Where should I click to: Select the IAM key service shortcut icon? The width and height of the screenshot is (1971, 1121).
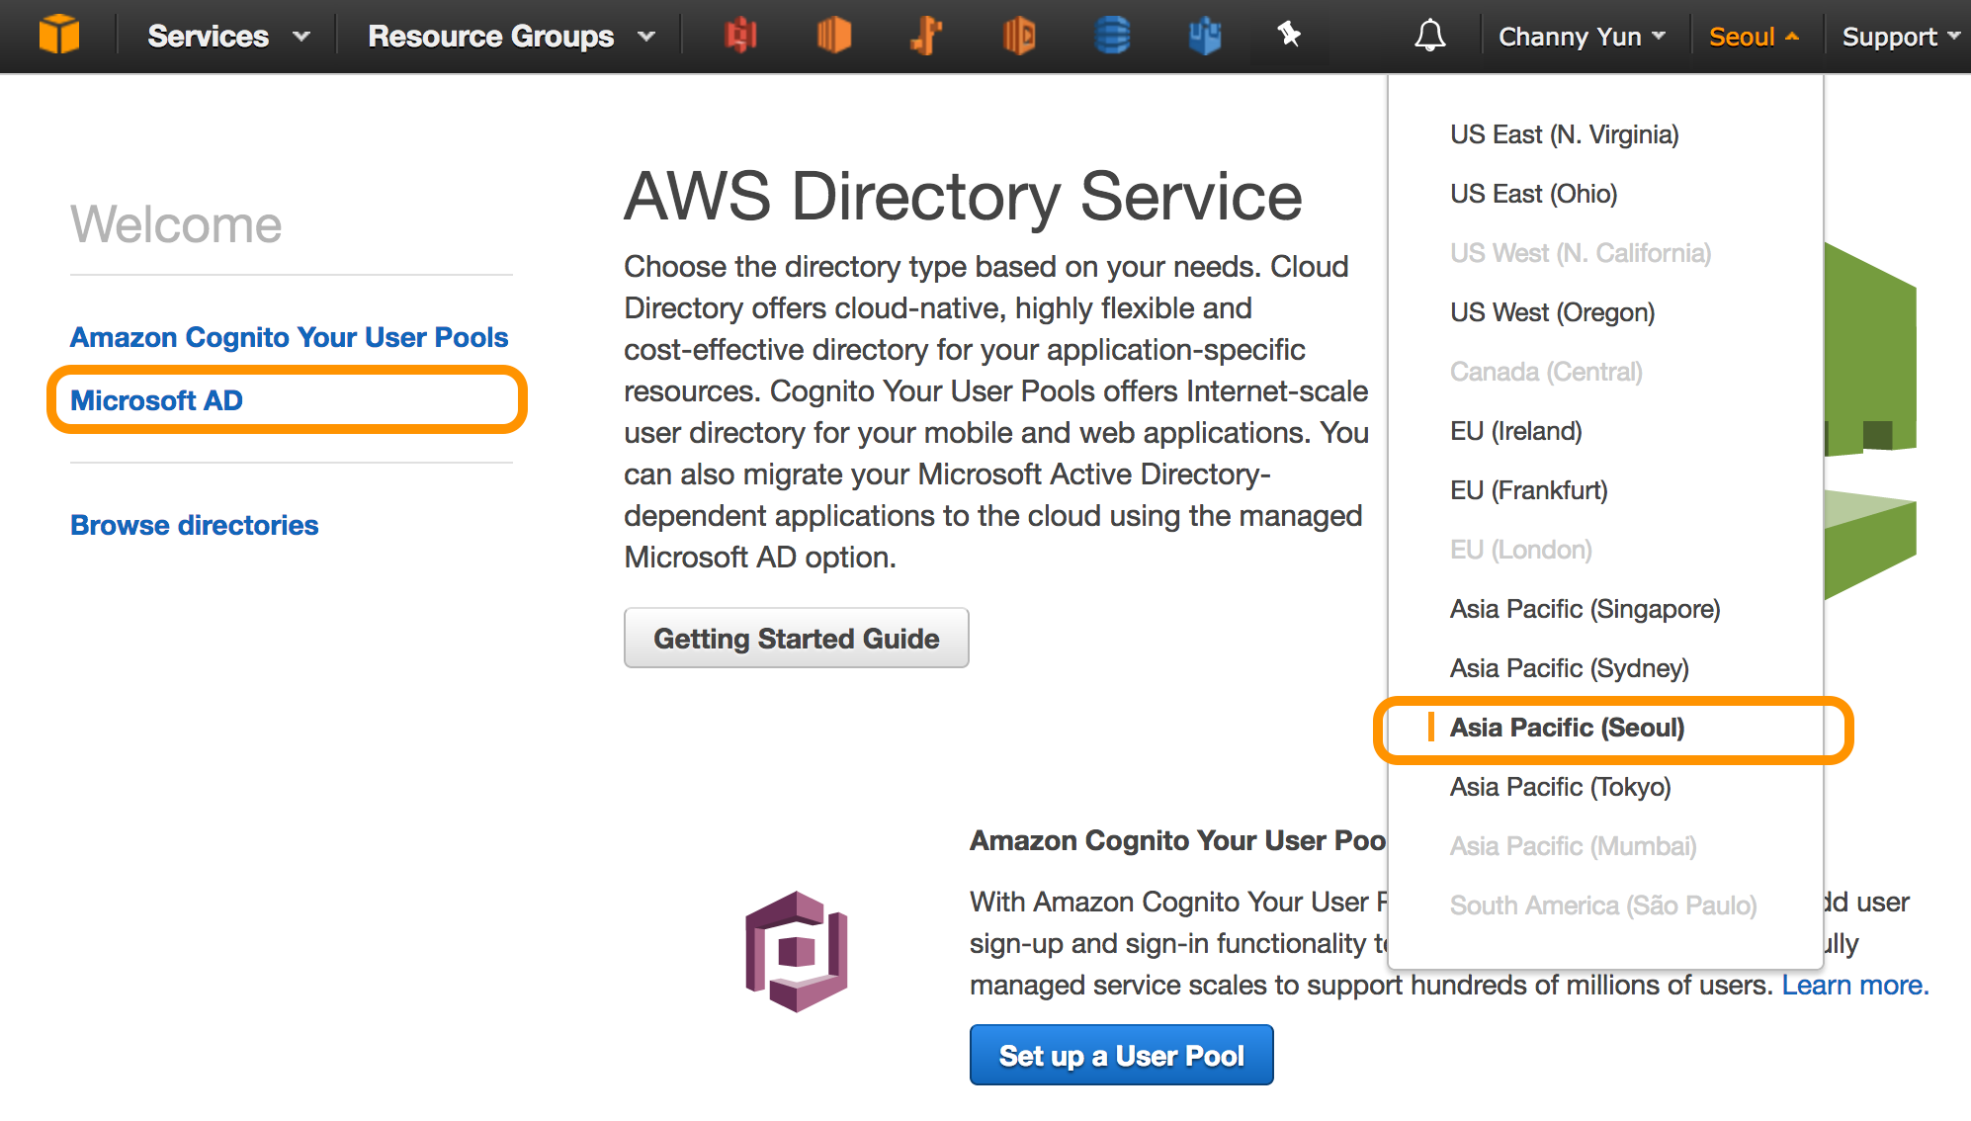coord(926,36)
